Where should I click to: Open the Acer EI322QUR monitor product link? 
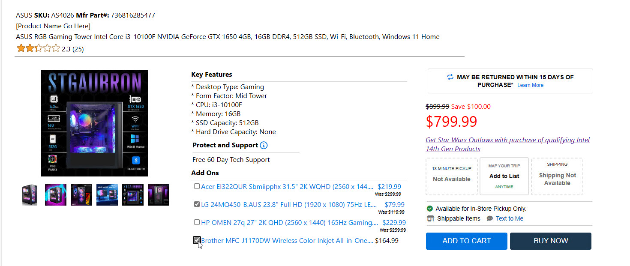[287, 187]
